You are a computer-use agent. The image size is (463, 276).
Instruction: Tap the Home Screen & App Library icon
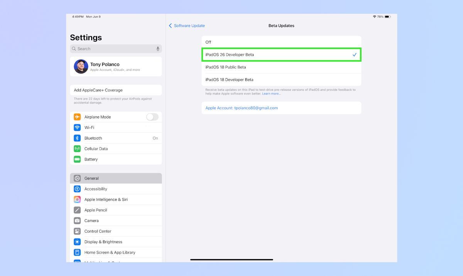click(x=77, y=252)
